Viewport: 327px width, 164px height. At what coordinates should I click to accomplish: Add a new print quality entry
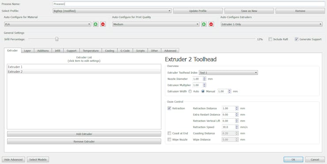click(204, 24)
